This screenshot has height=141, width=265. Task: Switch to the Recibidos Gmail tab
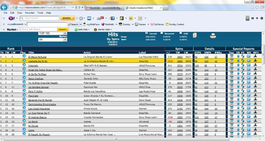pos(105,8)
